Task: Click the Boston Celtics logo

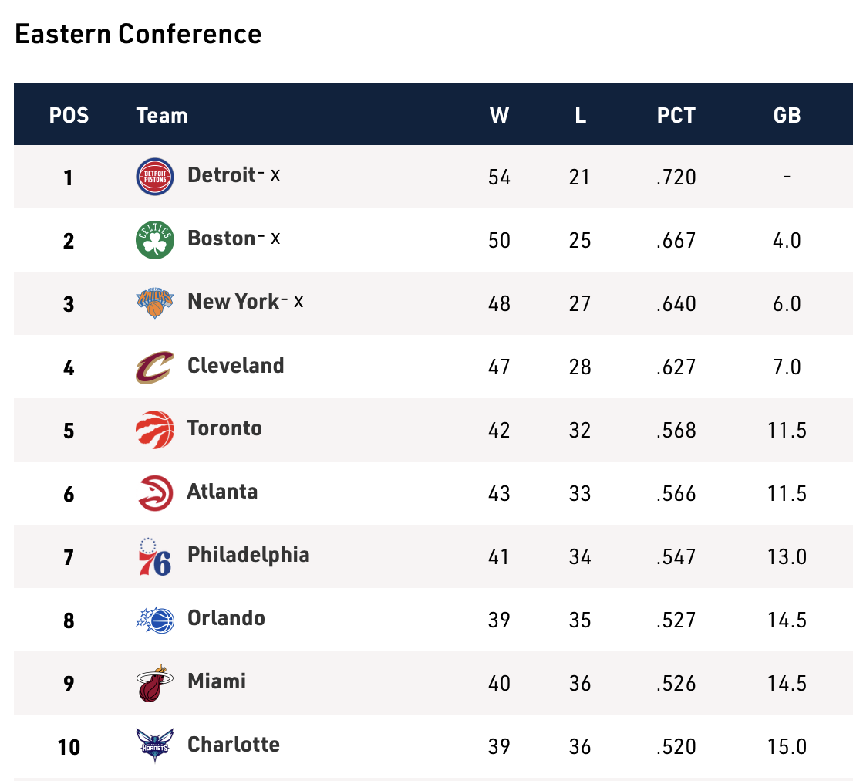Action: click(x=155, y=240)
